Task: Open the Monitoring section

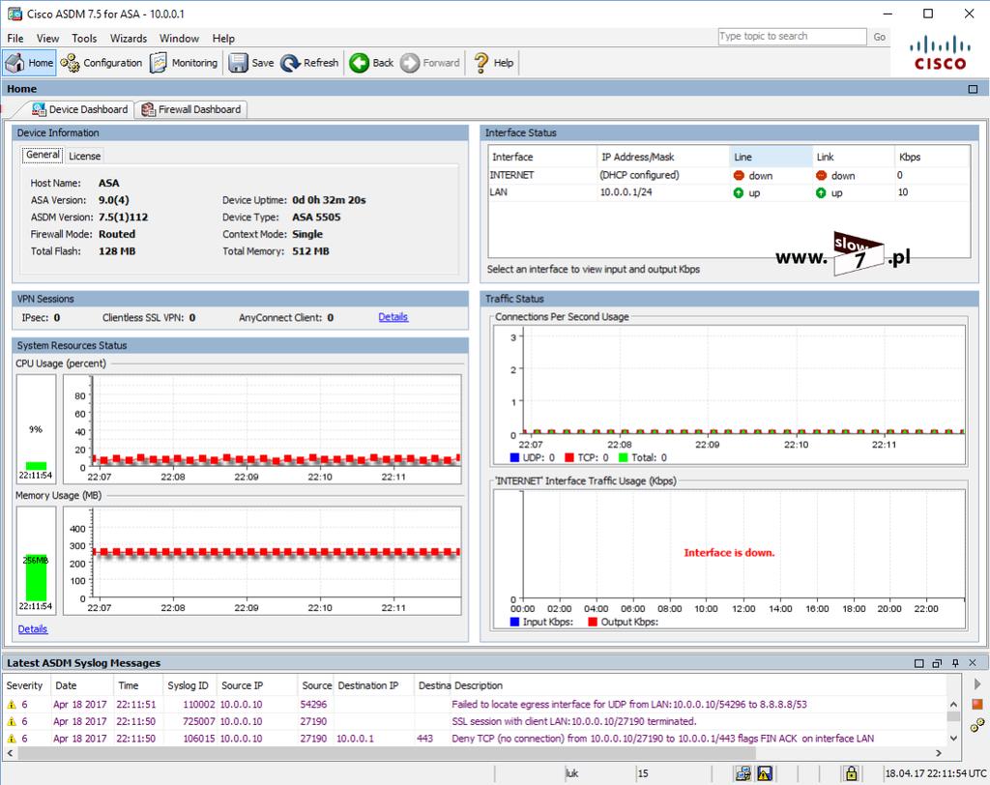Action: 185,63
